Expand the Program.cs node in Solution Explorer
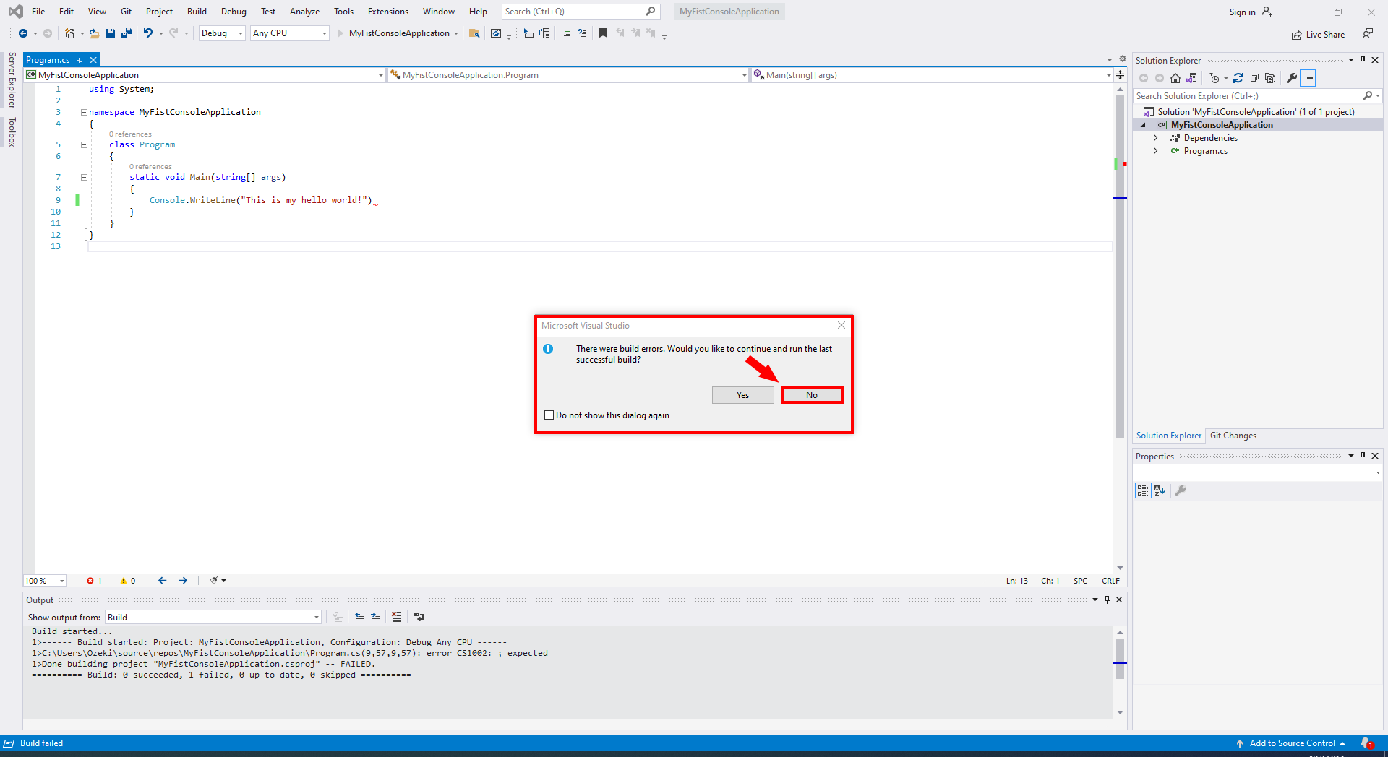 click(1155, 151)
